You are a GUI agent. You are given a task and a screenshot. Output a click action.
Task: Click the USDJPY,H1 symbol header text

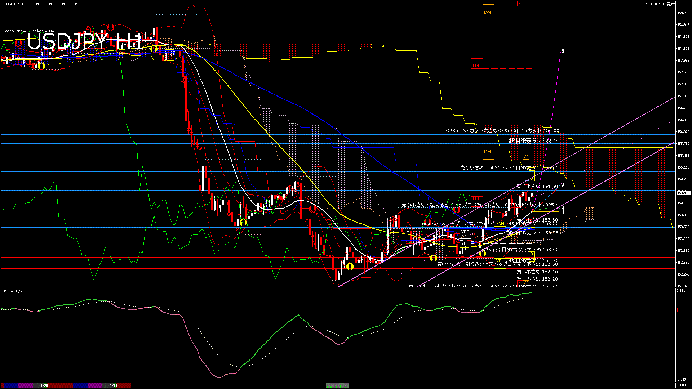[15, 4]
